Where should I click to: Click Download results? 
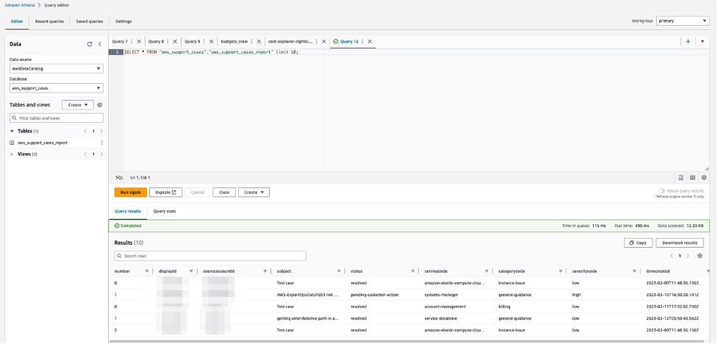680,243
